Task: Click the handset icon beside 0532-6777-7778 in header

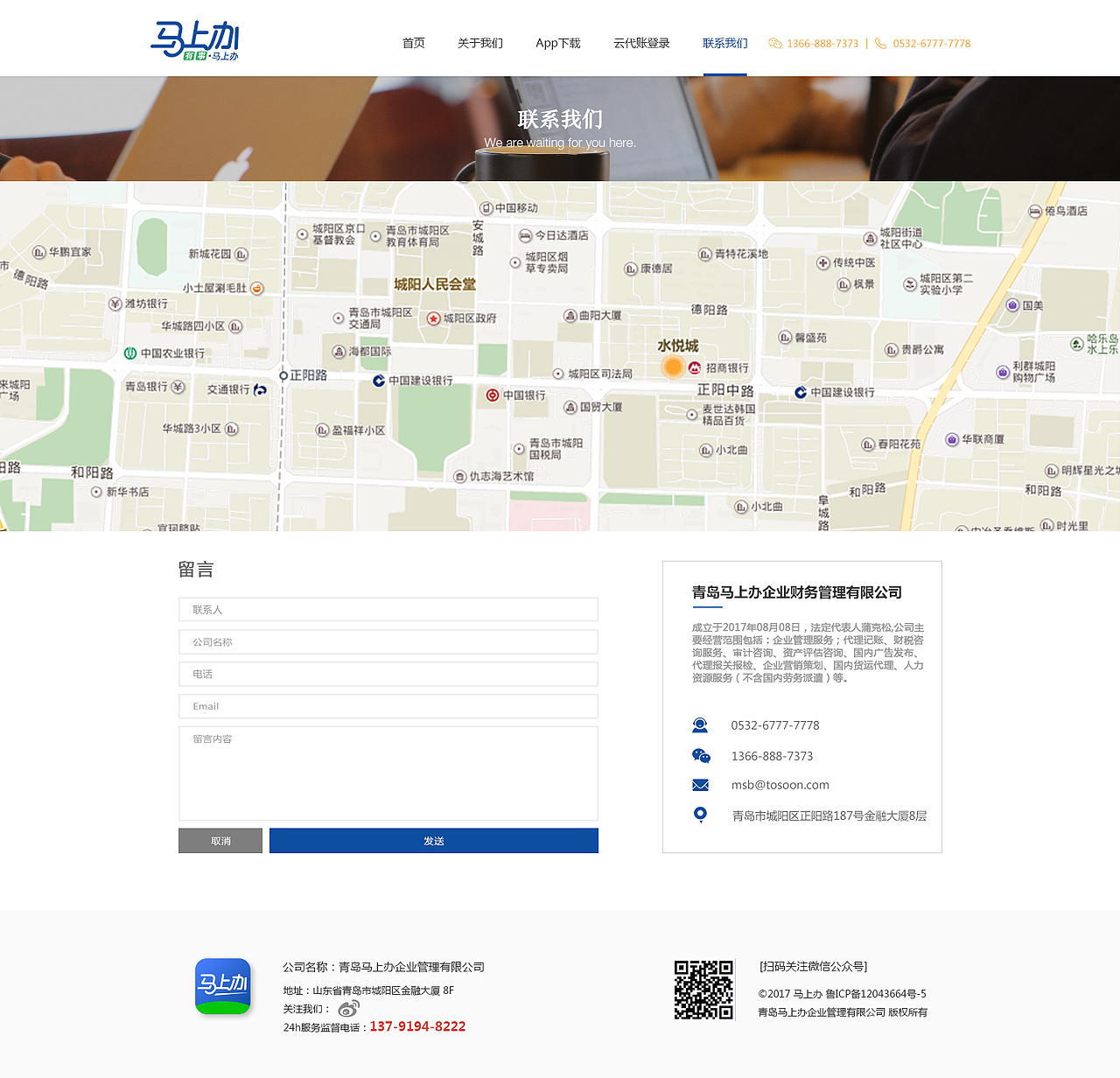Action: 878,43
